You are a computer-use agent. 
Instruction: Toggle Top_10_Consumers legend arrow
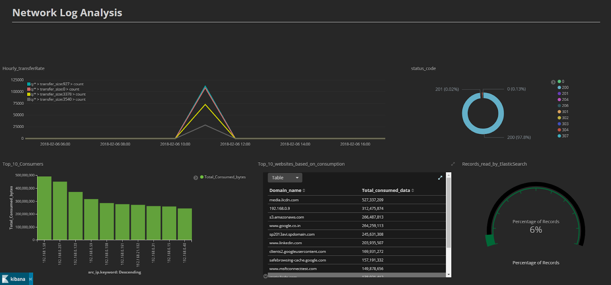pyautogui.click(x=196, y=178)
